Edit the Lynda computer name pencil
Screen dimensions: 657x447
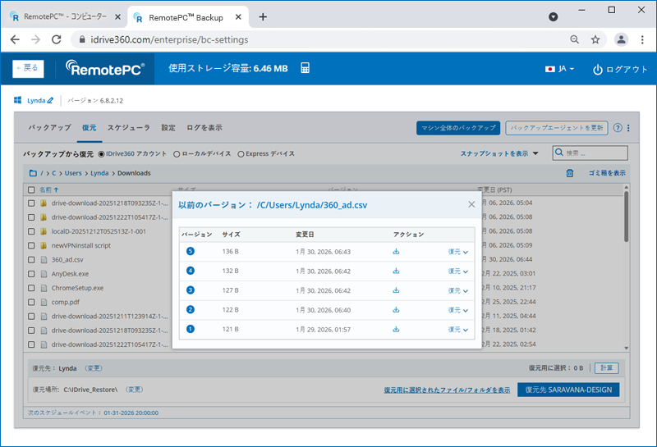point(50,100)
